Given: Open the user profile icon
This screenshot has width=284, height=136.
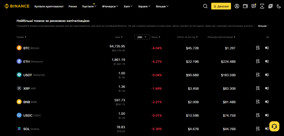Looking at the screenshot, I should (237, 6).
